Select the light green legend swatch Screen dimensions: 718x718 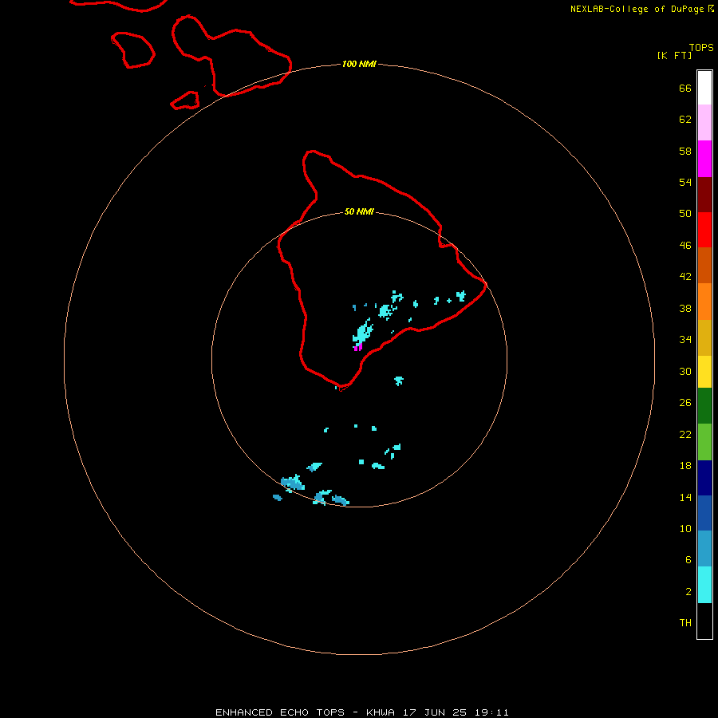(x=704, y=442)
